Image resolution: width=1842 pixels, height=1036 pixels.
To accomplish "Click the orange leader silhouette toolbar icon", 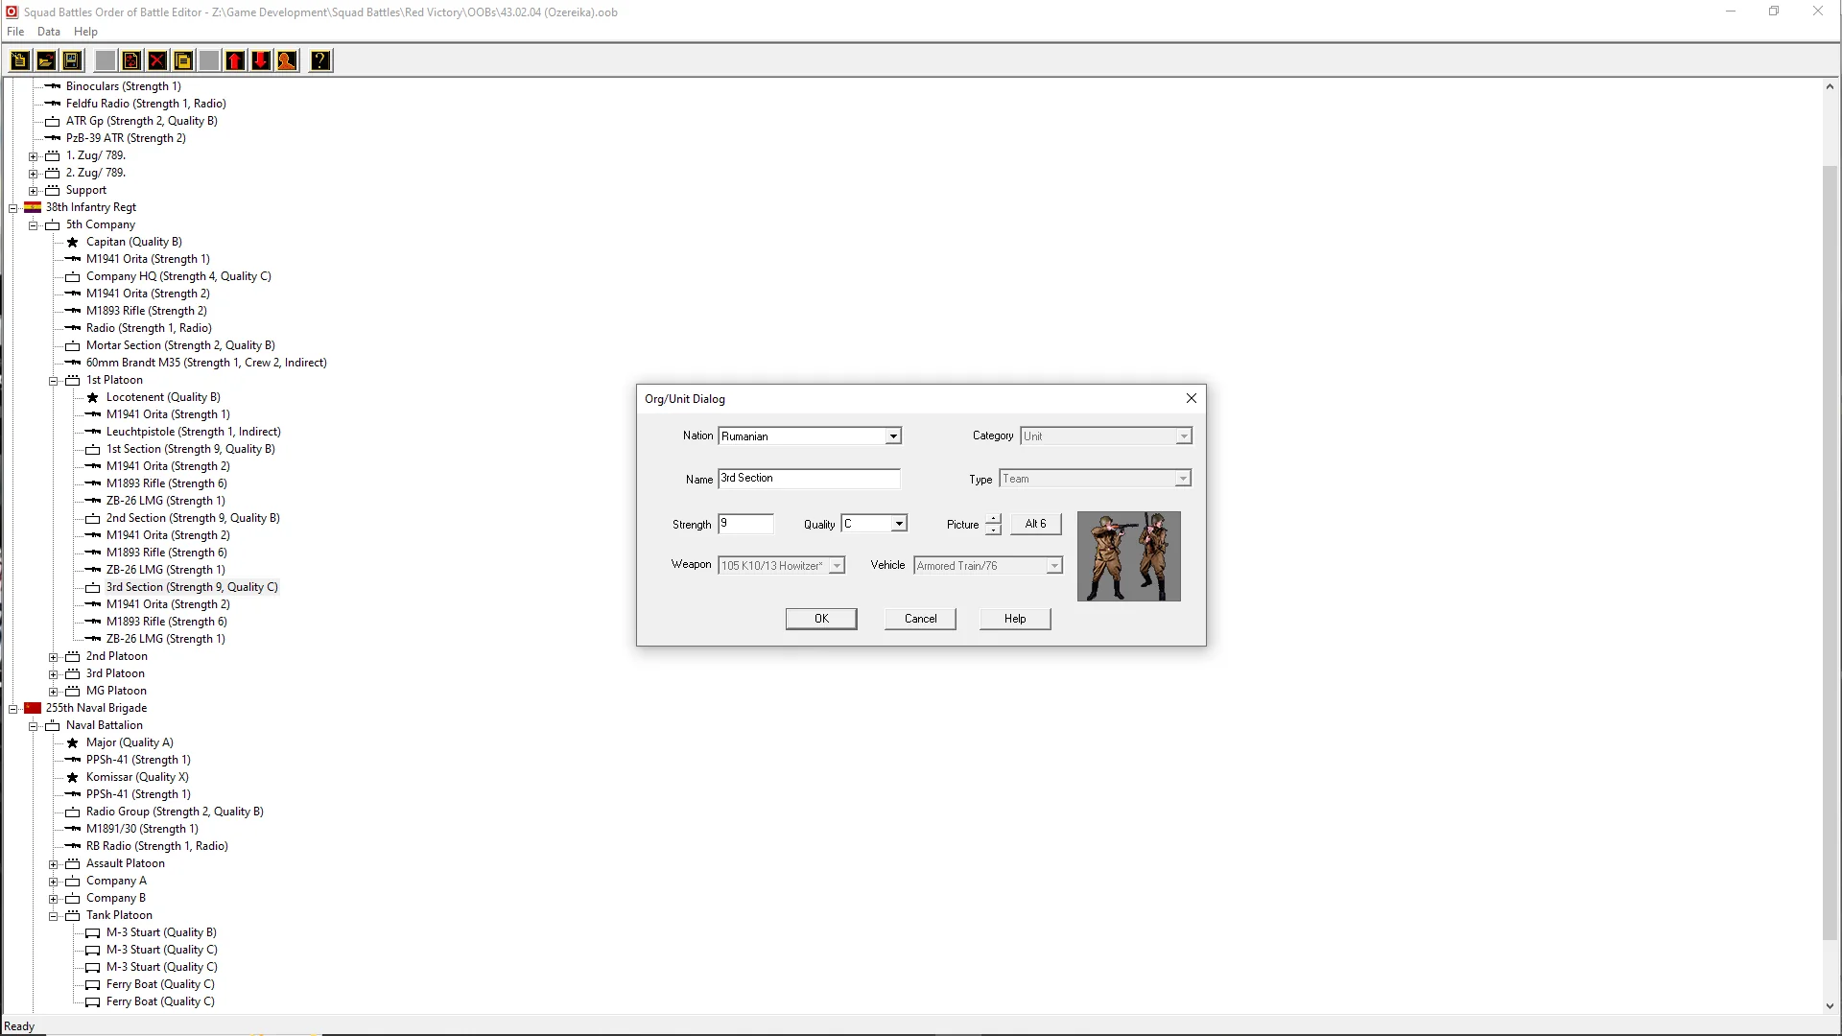I will click(287, 61).
